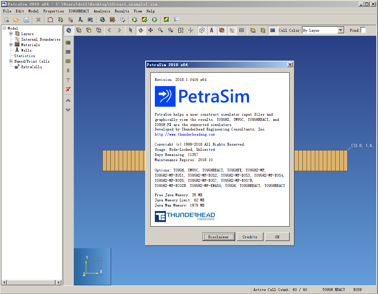
Task: Select the orbit rotate view tool
Action: pos(141,30)
